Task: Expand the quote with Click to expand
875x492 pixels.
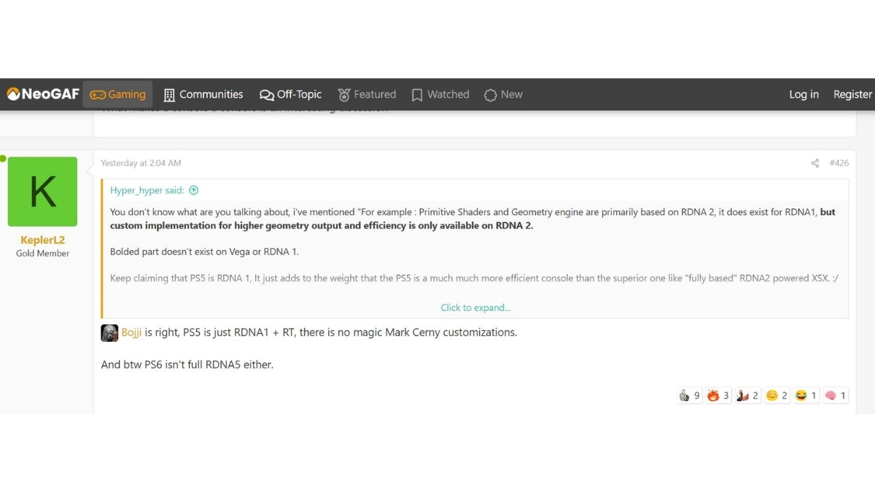Action: click(475, 308)
